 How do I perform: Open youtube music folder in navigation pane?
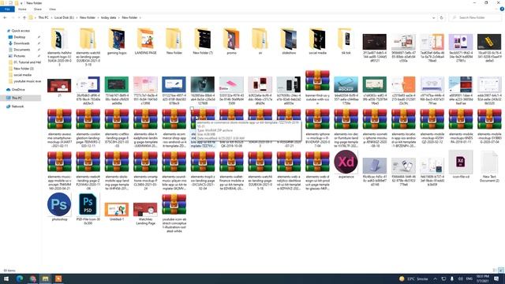(x=27, y=81)
